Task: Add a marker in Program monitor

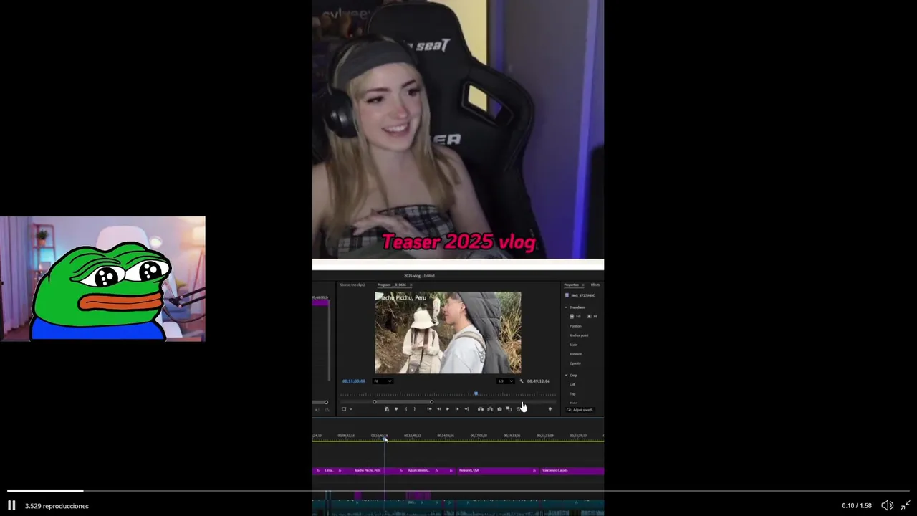Action: (396, 408)
